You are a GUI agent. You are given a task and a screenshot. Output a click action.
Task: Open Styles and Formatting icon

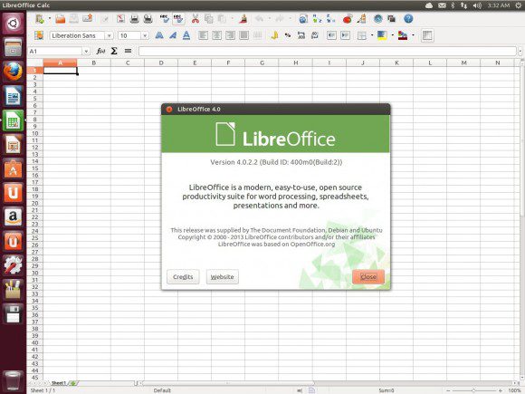click(39, 35)
